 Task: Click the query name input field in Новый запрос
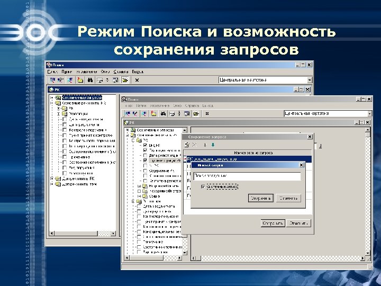pos(247,176)
